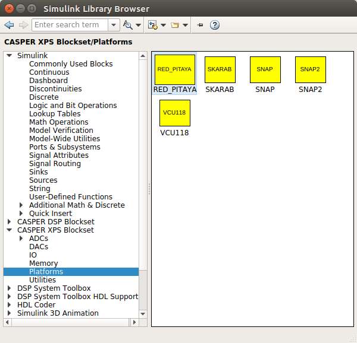This screenshot has height=343, width=357.
Task: Select the SKARAB platform block
Action: click(x=220, y=75)
